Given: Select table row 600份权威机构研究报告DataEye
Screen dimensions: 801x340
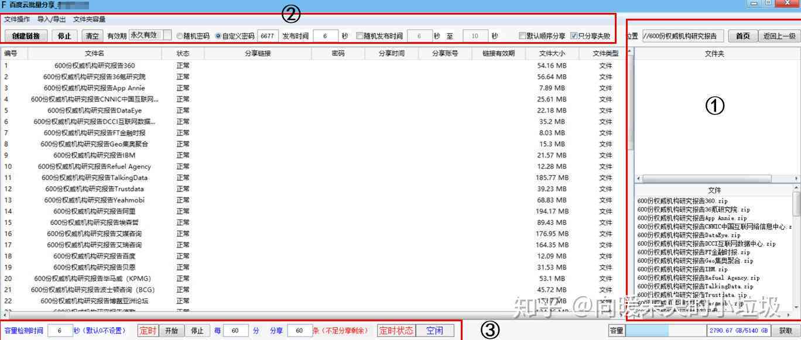Looking at the screenshot, I should tap(313, 110).
